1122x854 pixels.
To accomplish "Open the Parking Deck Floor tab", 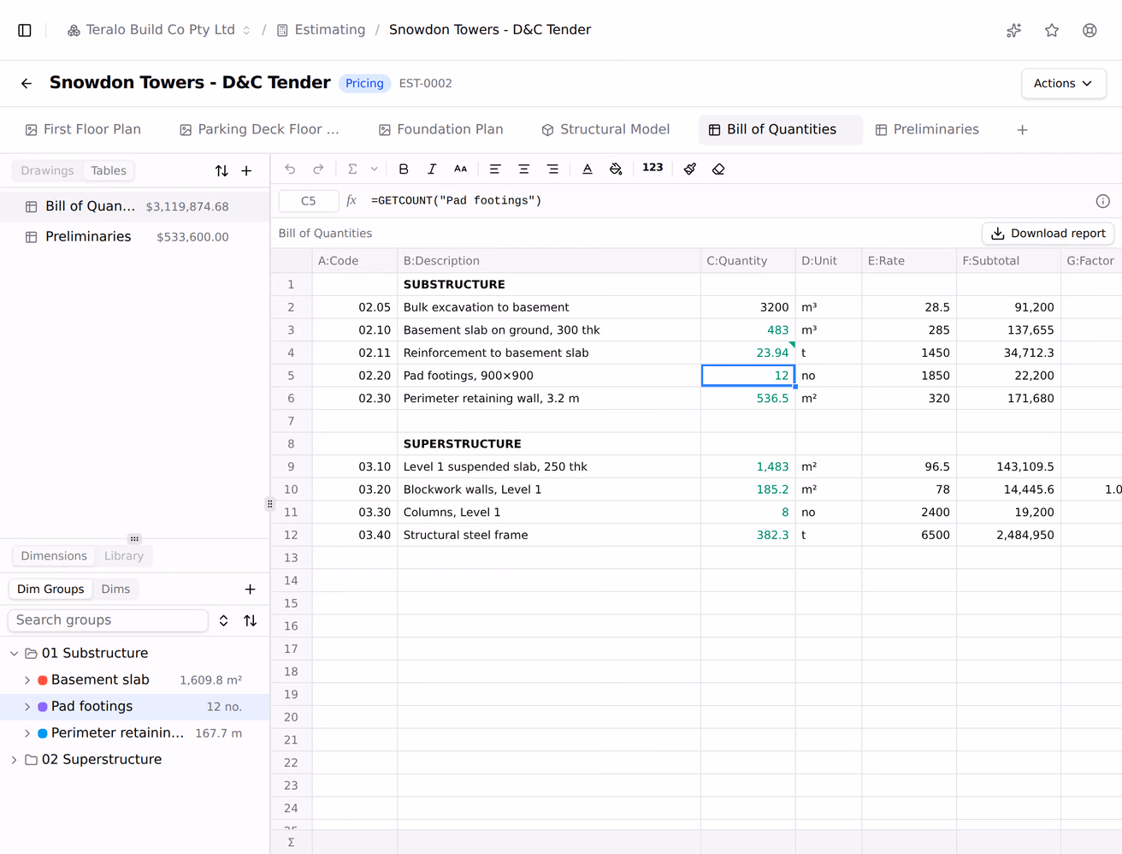I will [x=259, y=129].
